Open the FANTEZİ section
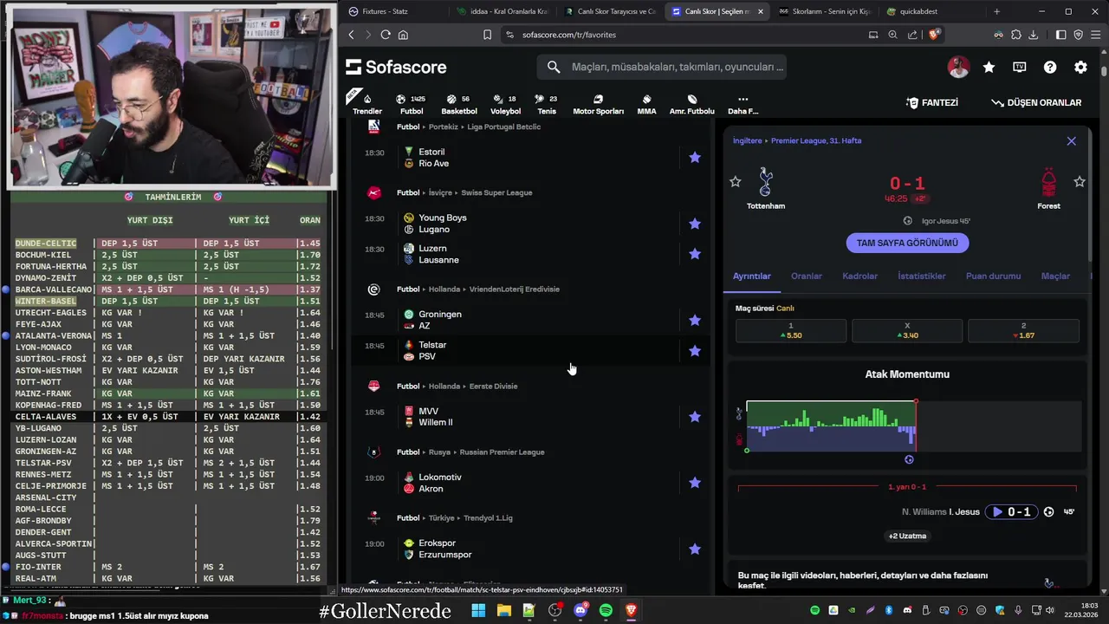 click(x=932, y=102)
